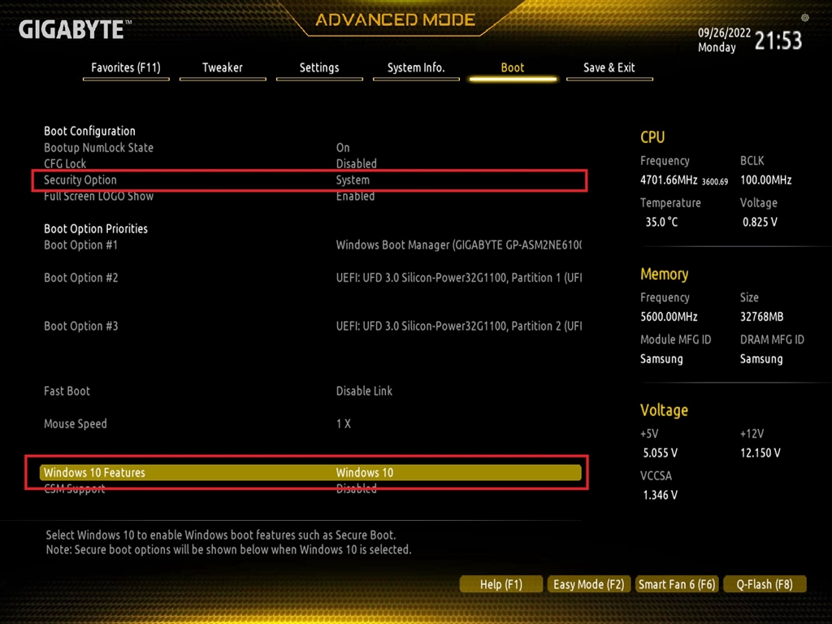The image size is (832, 624).
Task: Click CPU temperature 35.0 °C
Action: click(x=661, y=222)
